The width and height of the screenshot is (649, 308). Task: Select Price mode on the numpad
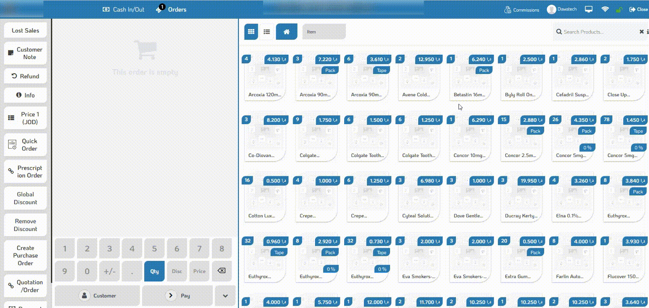click(199, 271)
